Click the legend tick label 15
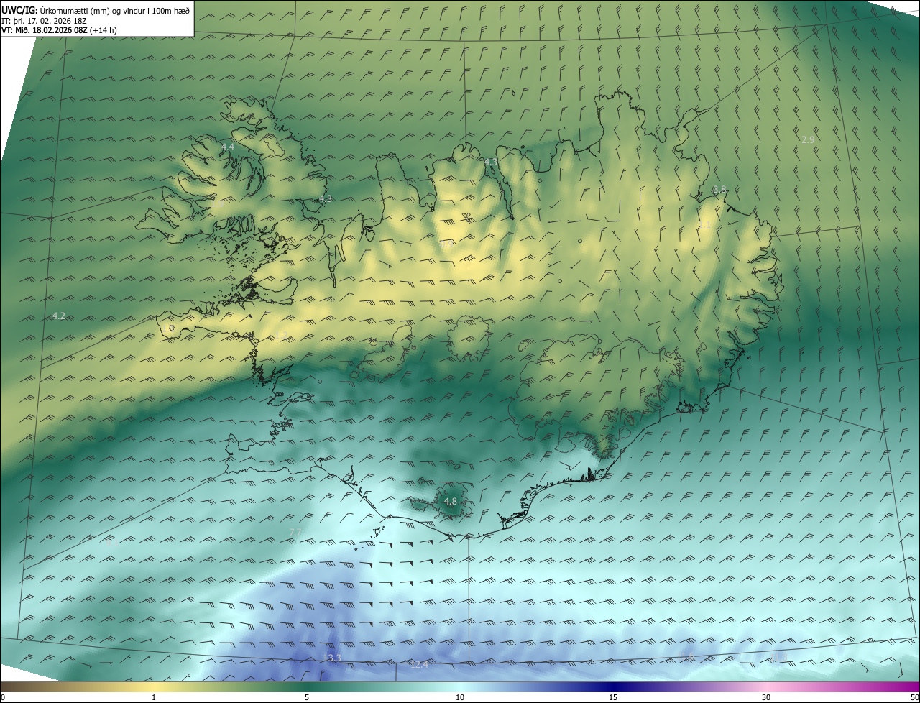This screenshot has width=920, height=703. coord(613,697)
